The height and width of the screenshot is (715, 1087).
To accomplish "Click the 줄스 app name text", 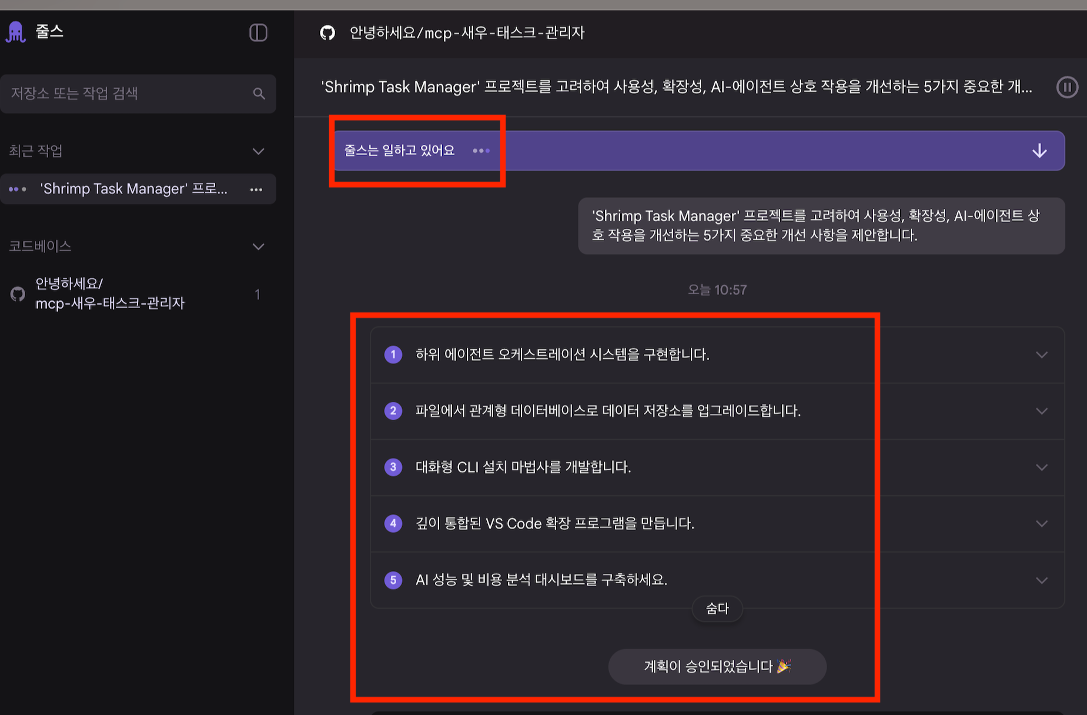I will (49, 31).
